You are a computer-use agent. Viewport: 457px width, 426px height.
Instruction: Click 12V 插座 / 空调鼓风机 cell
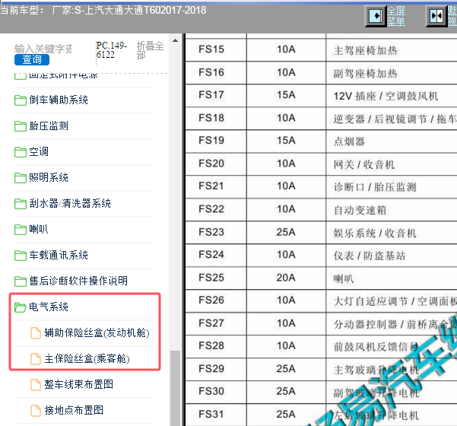(392, 96)
